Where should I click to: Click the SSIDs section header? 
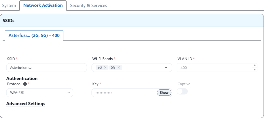pos(8,20)
